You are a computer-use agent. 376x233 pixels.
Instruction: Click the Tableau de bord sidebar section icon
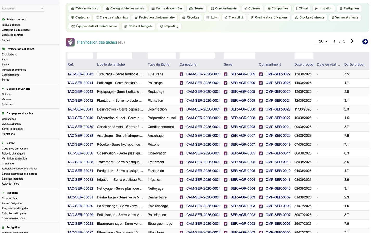[3, 19]
